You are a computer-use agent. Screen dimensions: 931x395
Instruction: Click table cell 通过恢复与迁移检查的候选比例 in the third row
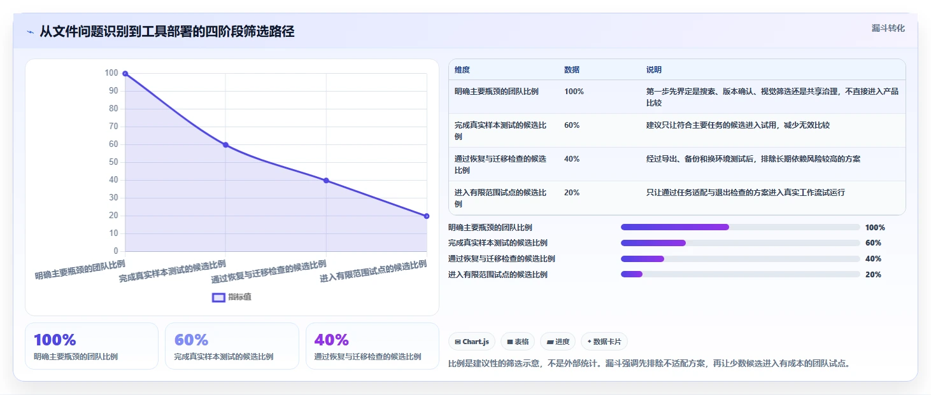[501, 165]
